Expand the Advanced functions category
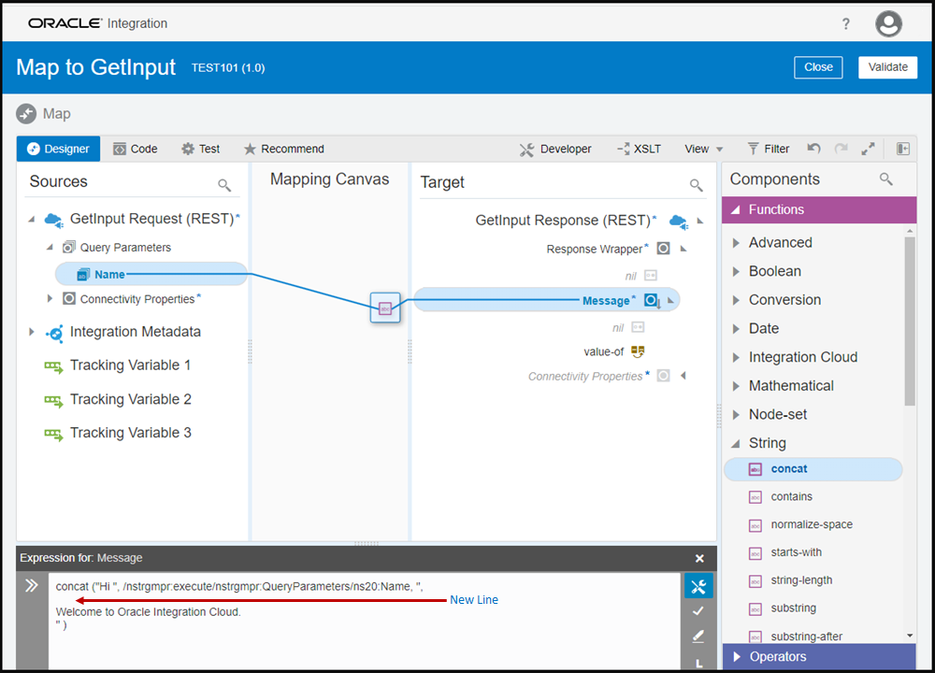This screenshot has height=673, width=935. tap(736, 243)
